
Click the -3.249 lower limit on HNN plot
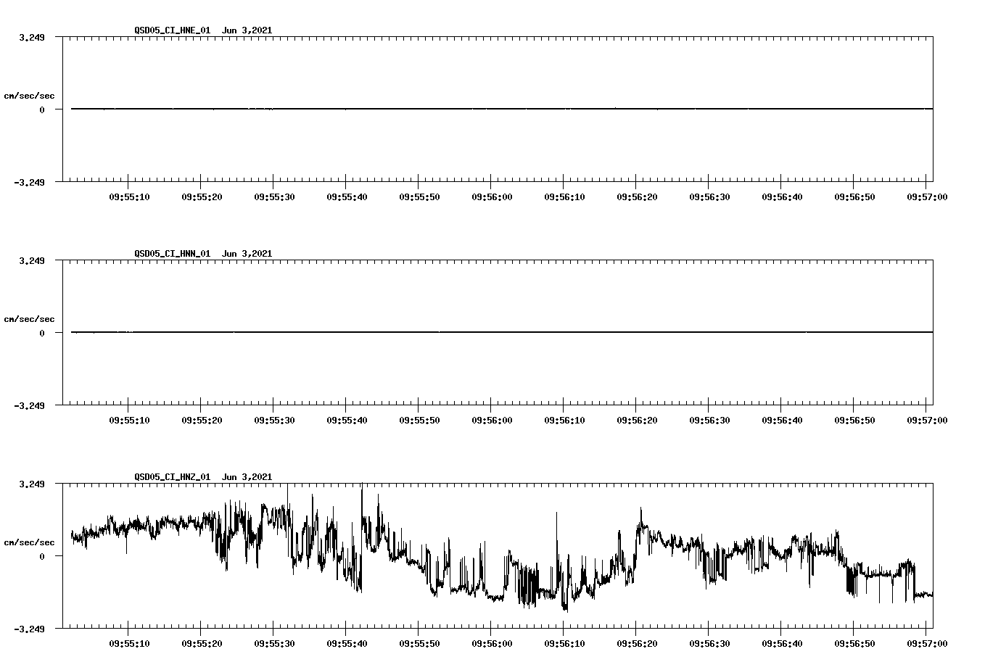coord(29,405)
